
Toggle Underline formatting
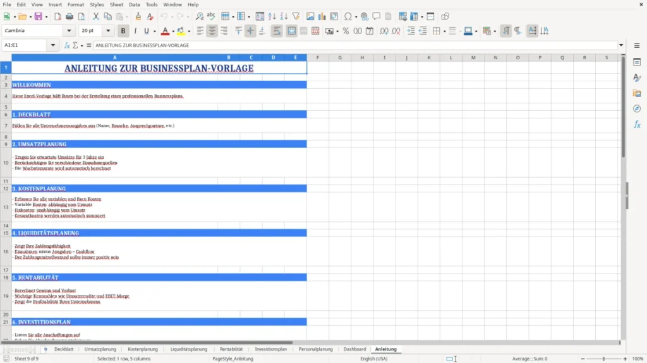146,31
